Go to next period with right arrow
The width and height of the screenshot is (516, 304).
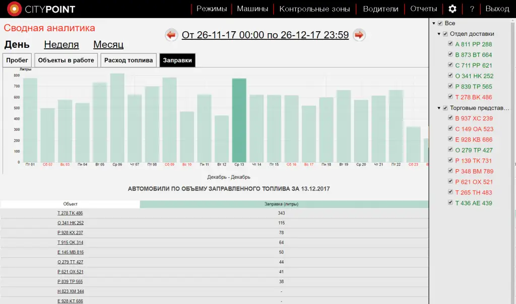pos(359,35)
